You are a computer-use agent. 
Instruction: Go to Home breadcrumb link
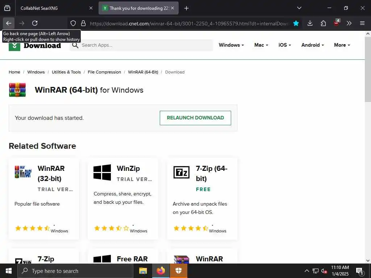[14, 72]
